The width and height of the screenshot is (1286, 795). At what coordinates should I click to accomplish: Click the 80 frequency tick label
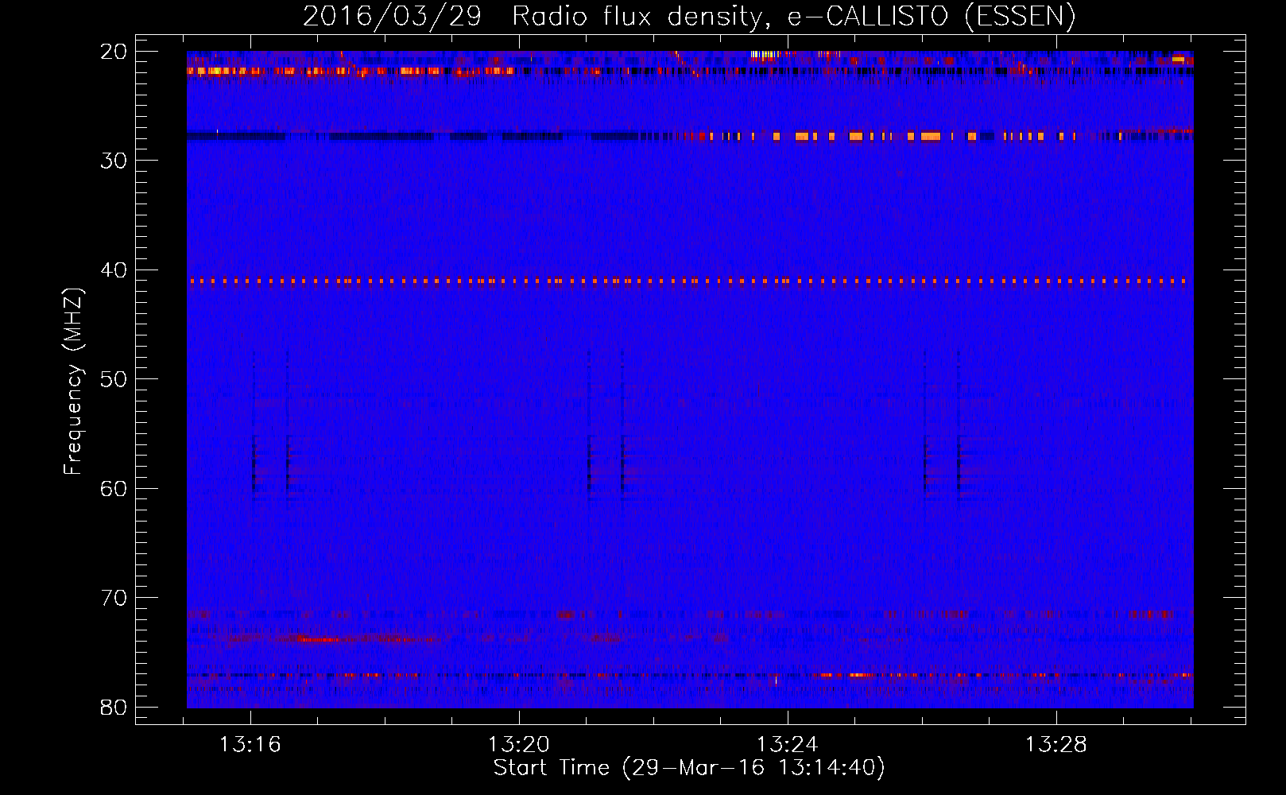coord(114,708)
